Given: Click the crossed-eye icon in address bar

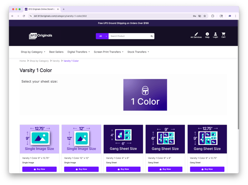Looking at the screenshot, I should click(200, 16).
